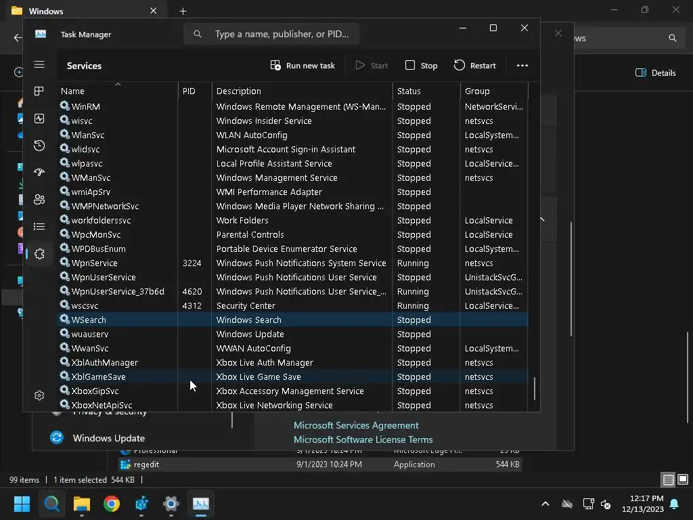Open the Windows Start menu
The image size is (693, 520).
22,504
